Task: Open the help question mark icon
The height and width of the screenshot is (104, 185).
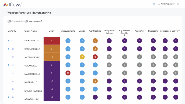Action: (x=154, y=4)
